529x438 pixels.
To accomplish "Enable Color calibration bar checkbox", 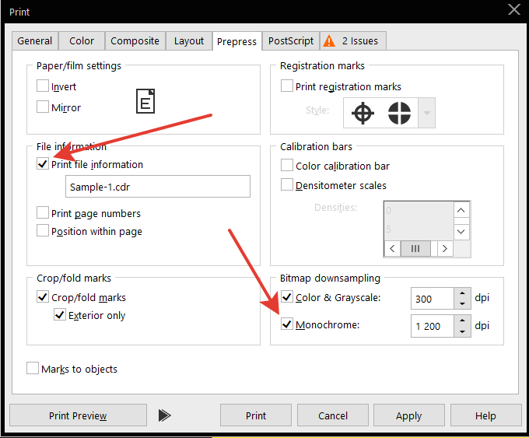I will coord(287,166).
